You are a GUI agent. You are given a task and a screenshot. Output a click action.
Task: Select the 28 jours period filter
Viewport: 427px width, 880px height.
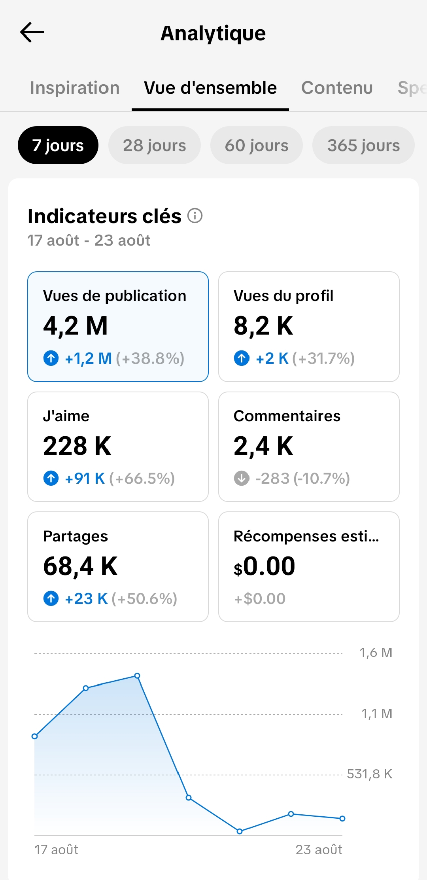pyautogui.click(x=155, y=145)
